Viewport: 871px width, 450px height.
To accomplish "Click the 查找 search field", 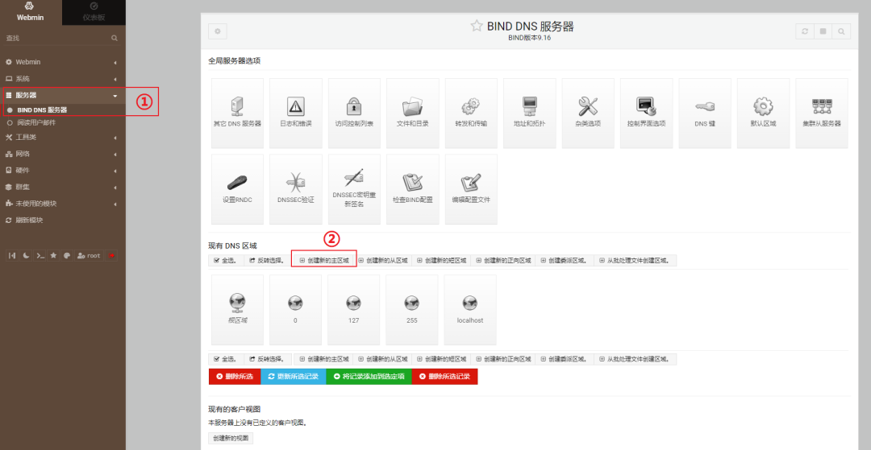I will click(x=63, y=39).
